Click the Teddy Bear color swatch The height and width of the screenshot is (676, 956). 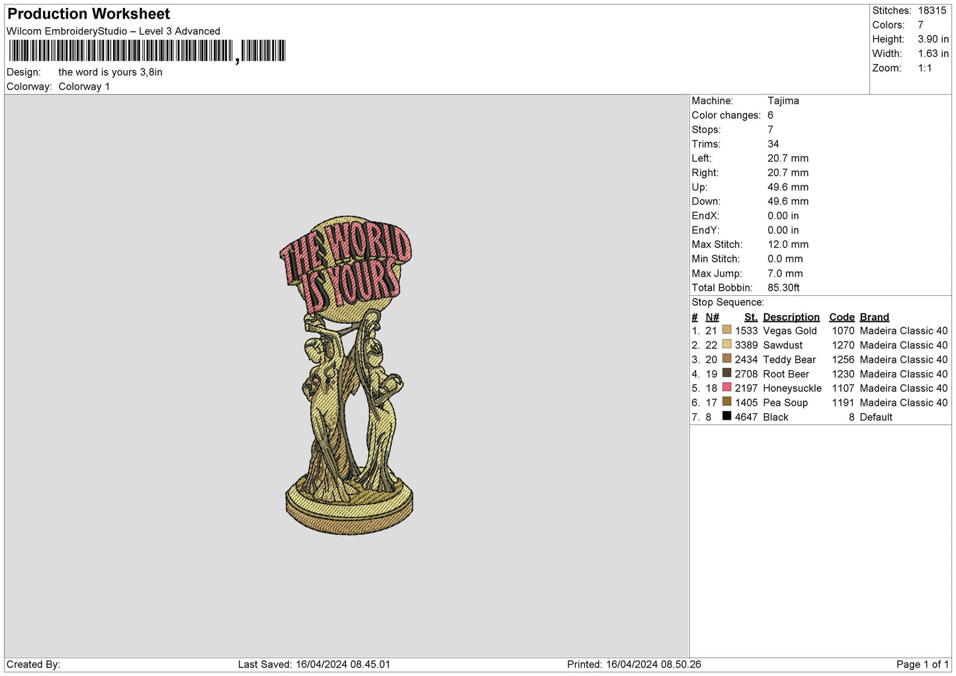point(727,359)
